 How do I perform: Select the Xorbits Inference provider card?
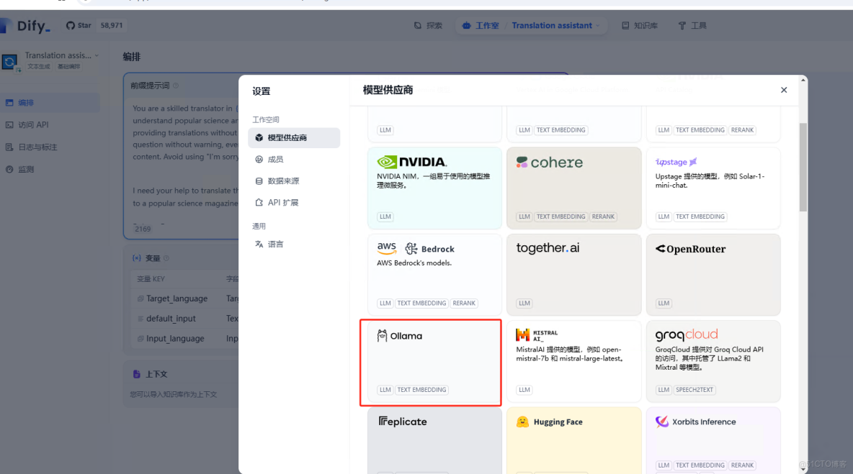pyautogui.click(x=713, y=440)
